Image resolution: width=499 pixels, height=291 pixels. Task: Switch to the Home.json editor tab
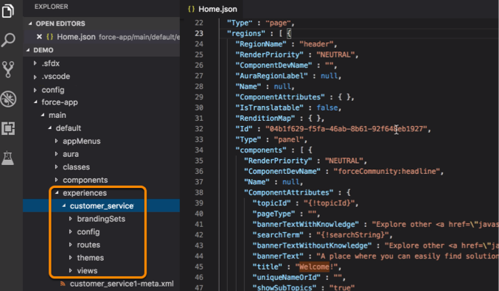(212, 10)
